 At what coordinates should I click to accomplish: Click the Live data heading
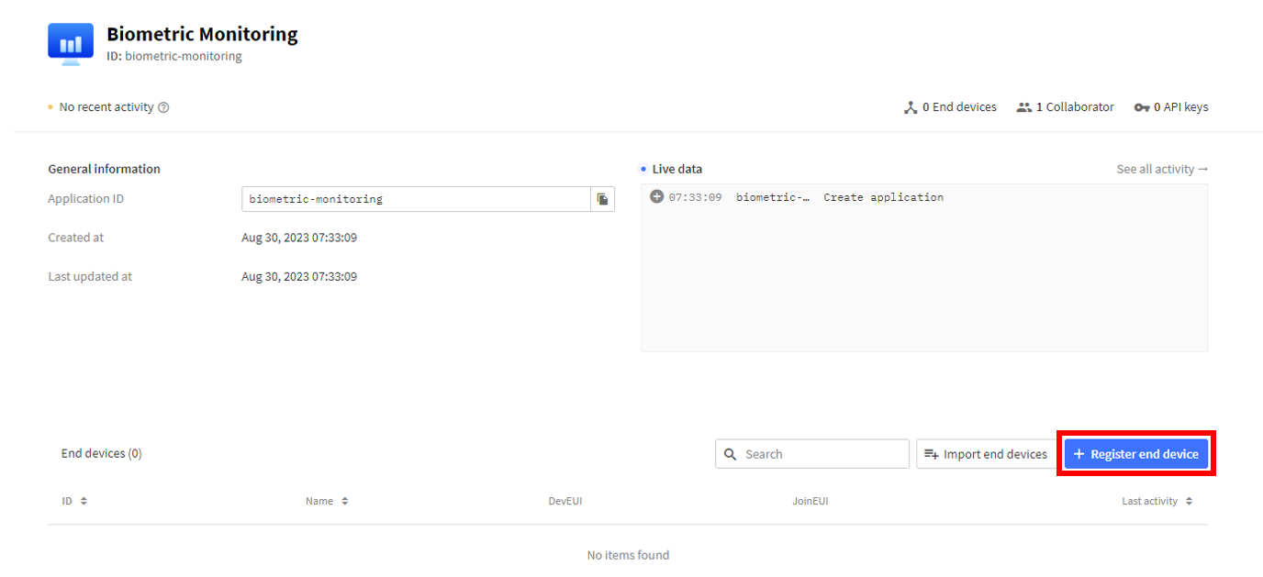click(677, 169)
